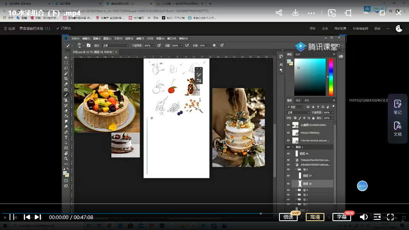Select the Clone Stamp tool
The width and height of the screenshot is (409, 230).
pyautogui.click(x=66, y=100)
